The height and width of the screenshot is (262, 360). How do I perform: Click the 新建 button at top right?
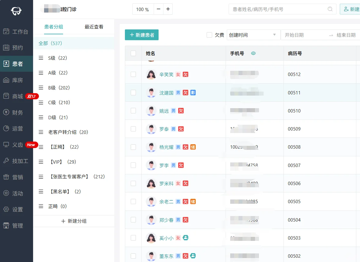click(350, 9)
